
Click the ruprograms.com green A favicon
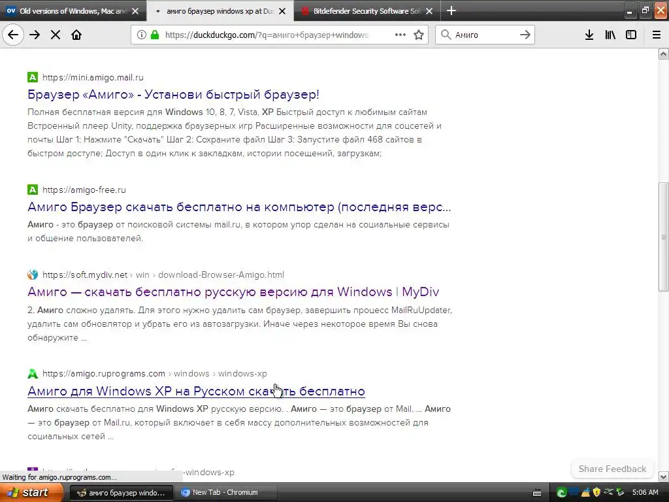pos(33,373)
